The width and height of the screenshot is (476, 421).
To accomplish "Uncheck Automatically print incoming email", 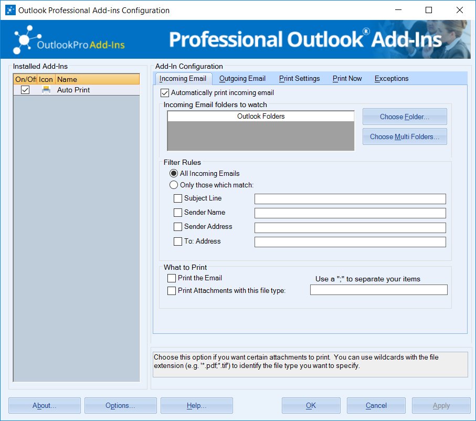I will pos(165,93).
